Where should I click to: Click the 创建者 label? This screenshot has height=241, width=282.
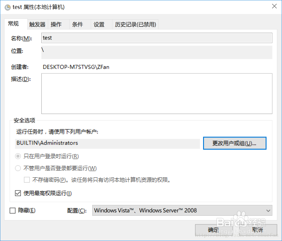click(20, 67)
